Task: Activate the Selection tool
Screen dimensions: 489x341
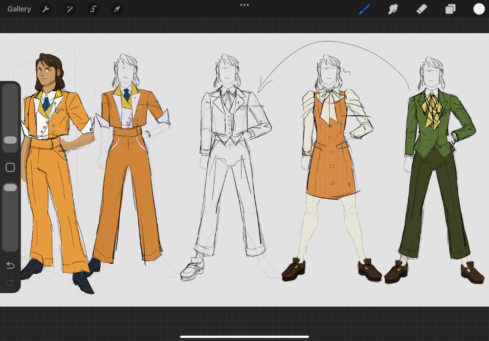Action: [x=93, y=9]
